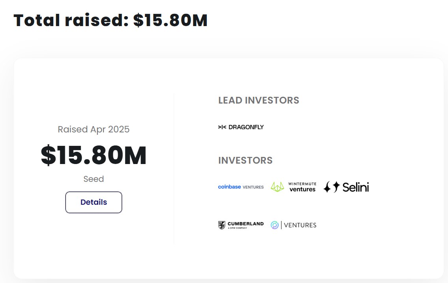The image size is (448, 283).
Task: Open the Coinbase Ventures investor logo
Action: [241, 187]
